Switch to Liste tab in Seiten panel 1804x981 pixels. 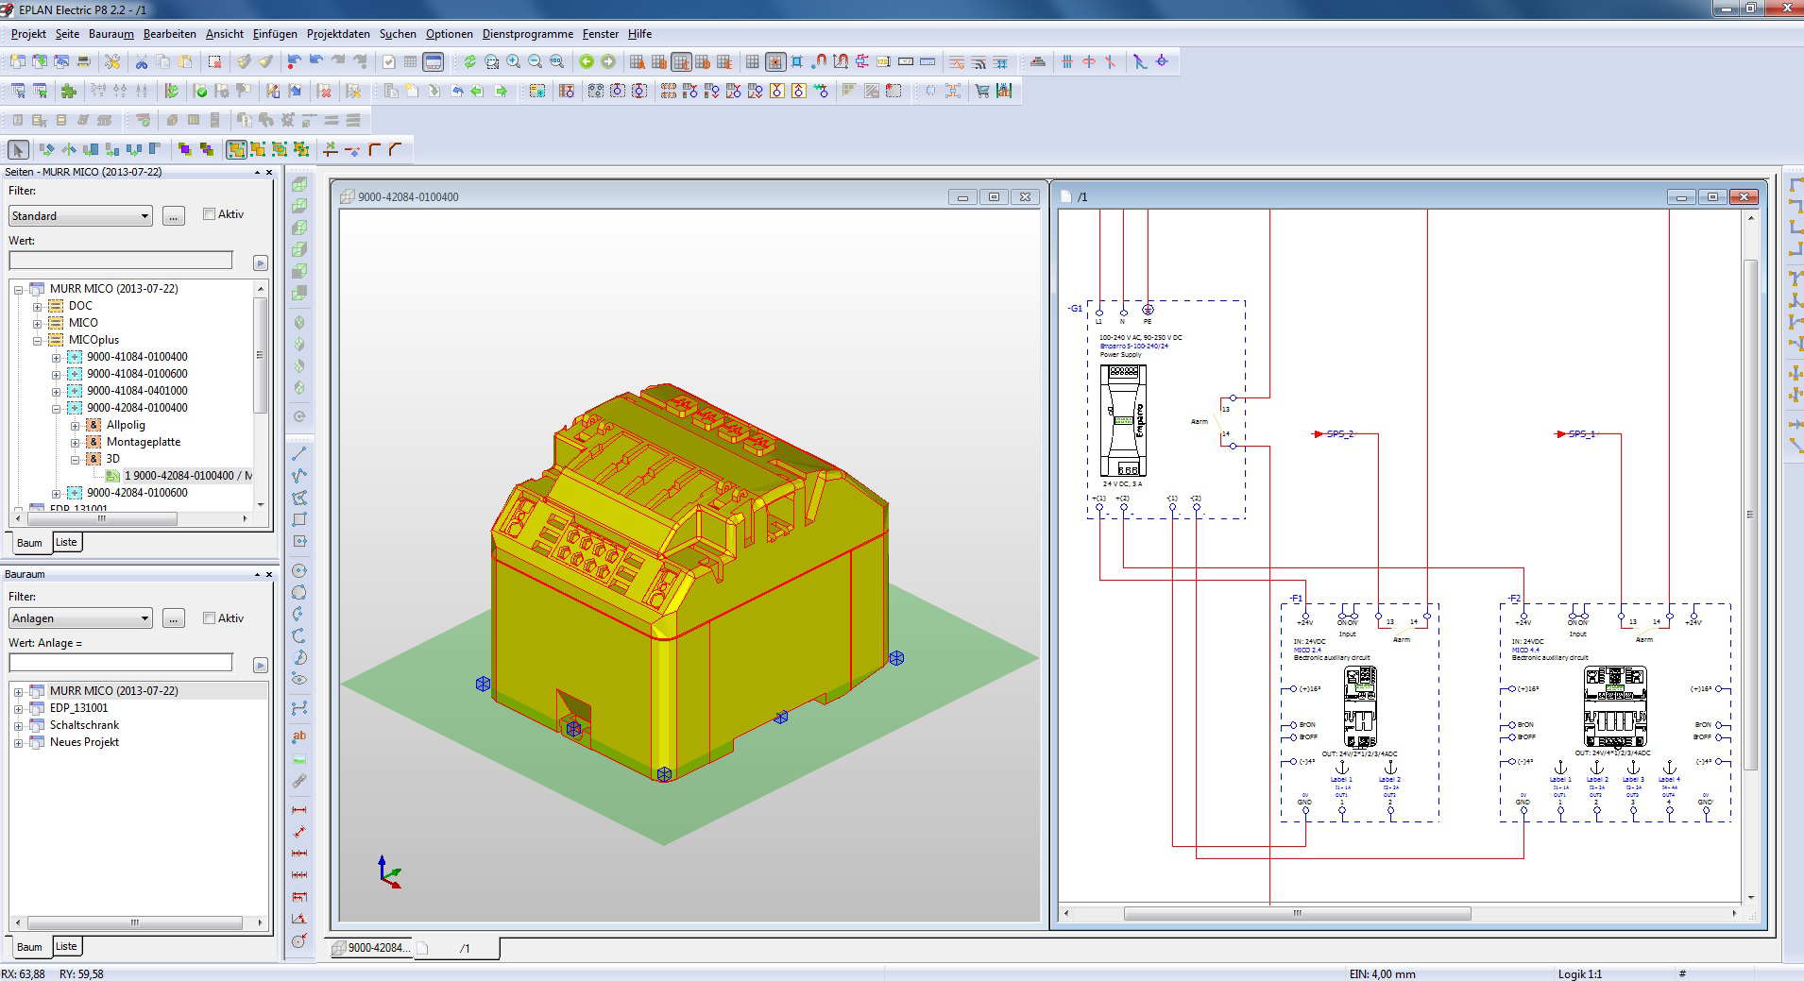(66, 542)
